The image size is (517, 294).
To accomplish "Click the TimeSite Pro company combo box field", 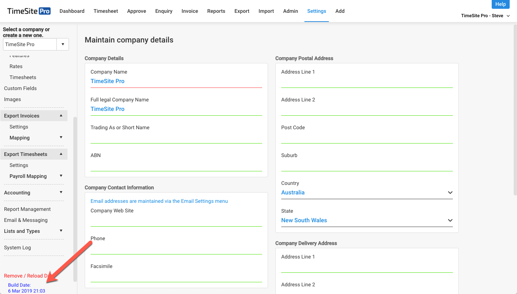I will (x=30, y=44).
